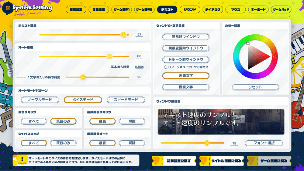Click the hue ring marker on color wheel
Image resolution: width=304 pixels, height=171 pixels.
click(x=275, y=57)
